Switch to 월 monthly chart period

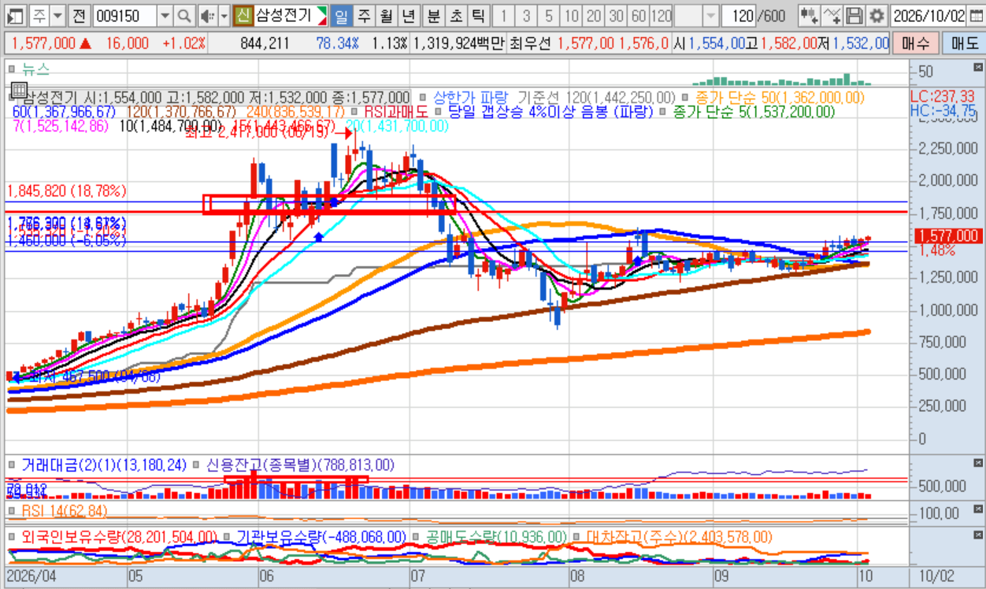pos(385,15)
